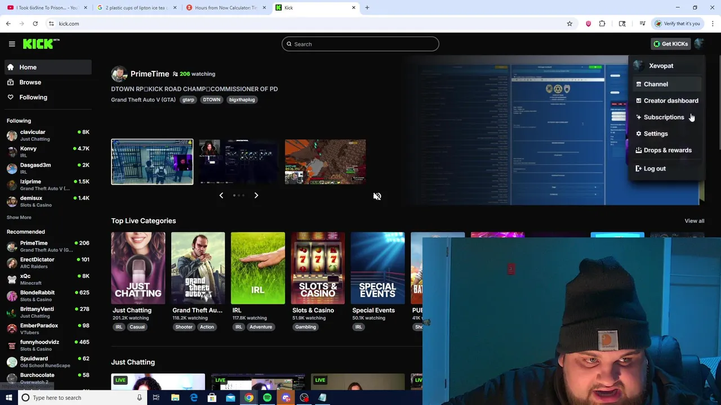
Task: Click the bigxthaplug tag
Action: tap(242, 100)
